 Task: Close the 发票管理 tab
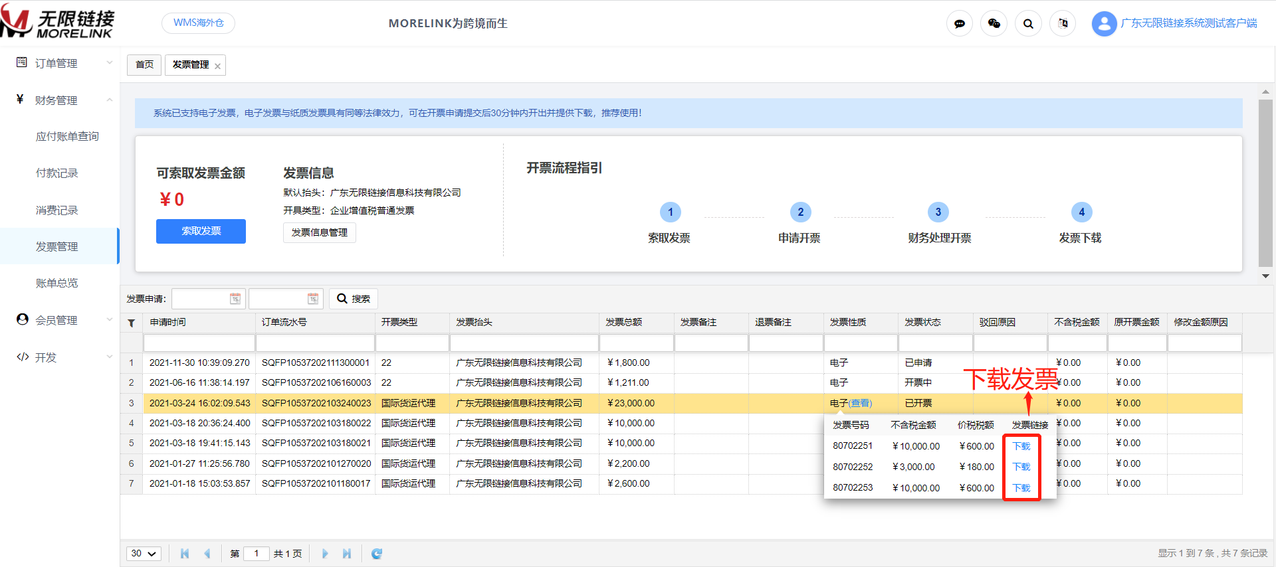[x=217, y=66]
